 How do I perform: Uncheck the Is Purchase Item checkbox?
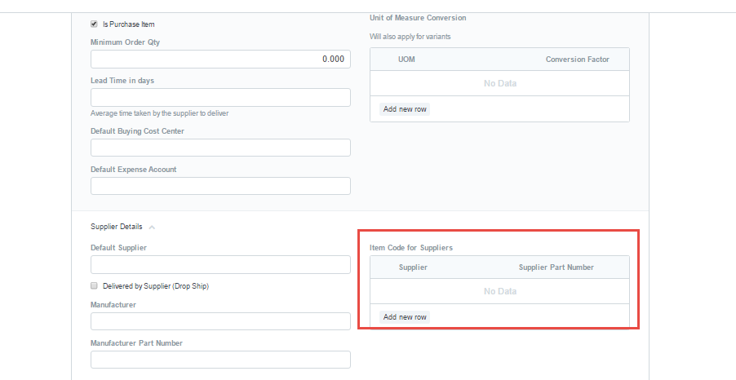(x=94, y=24)
